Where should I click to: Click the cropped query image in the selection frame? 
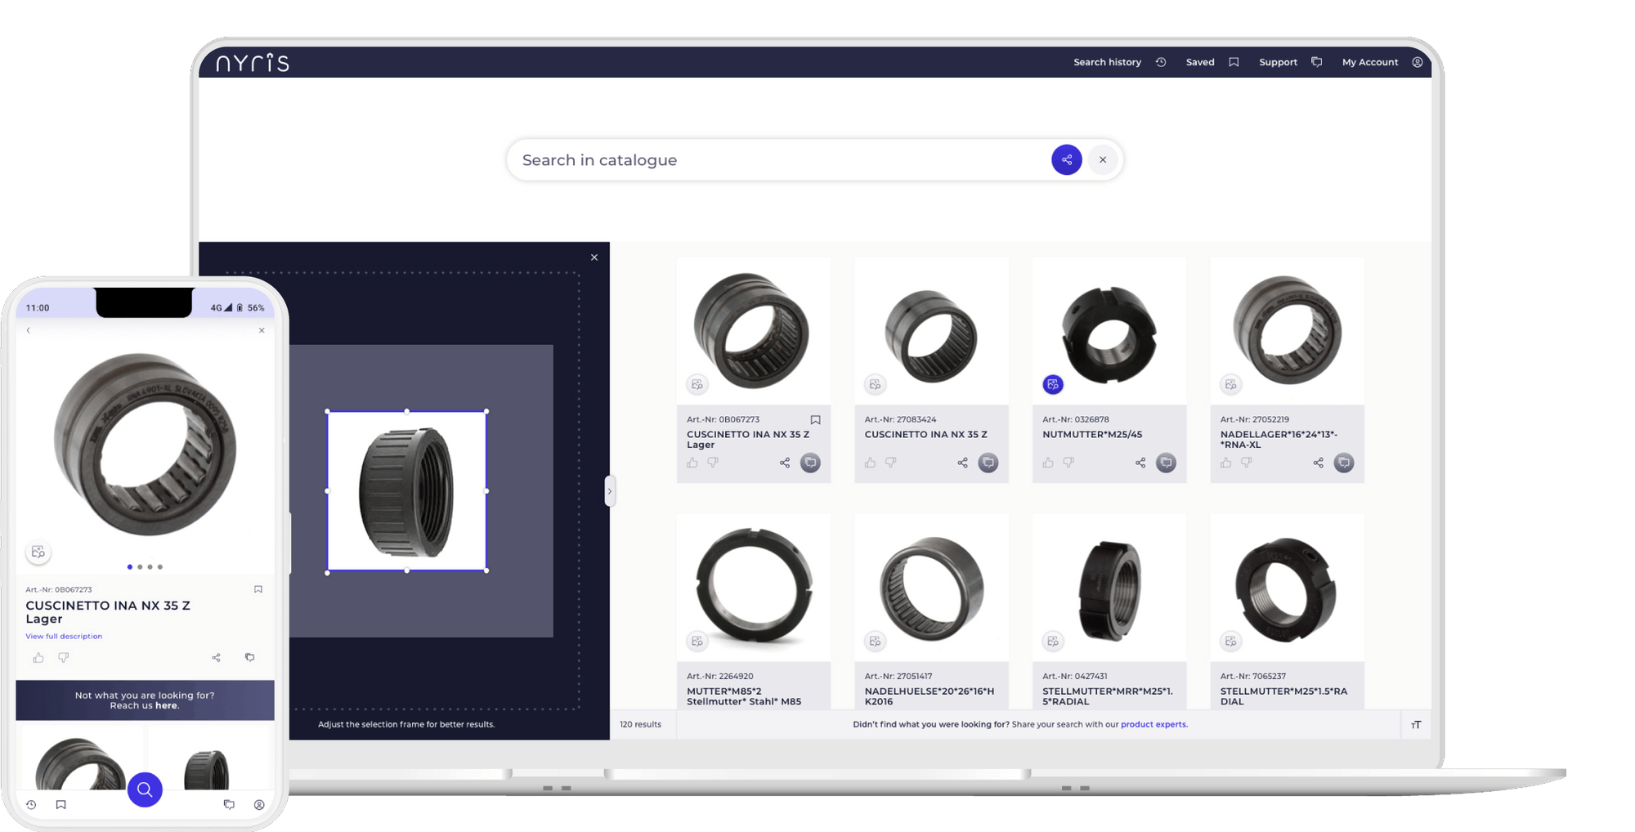coord(407,491)
